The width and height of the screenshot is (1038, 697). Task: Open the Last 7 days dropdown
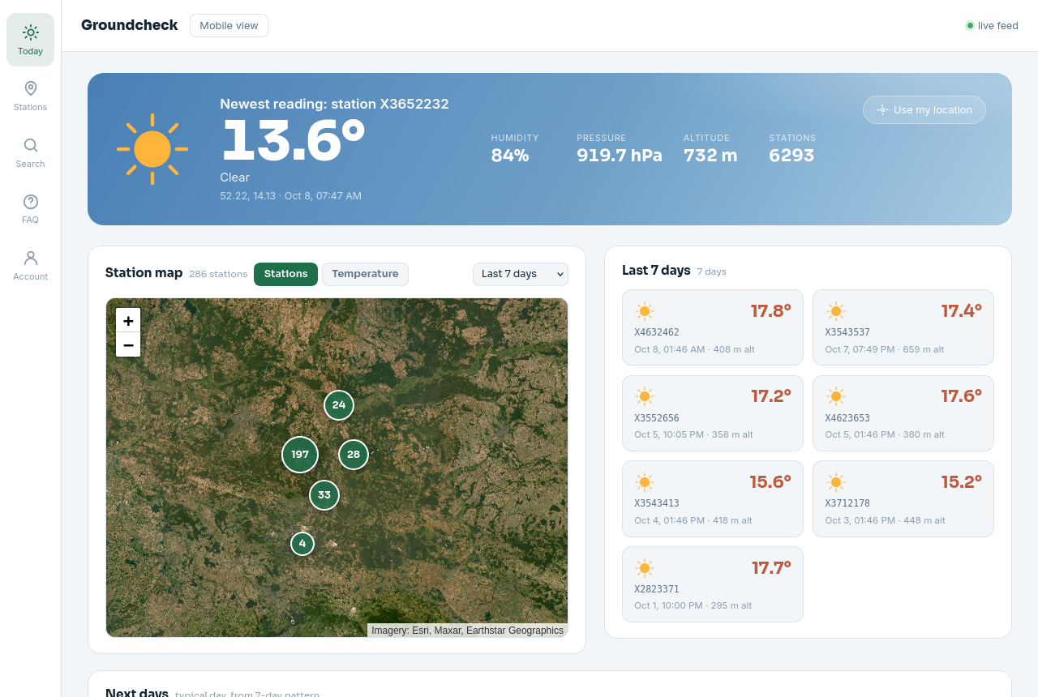(x=521, y=274)
